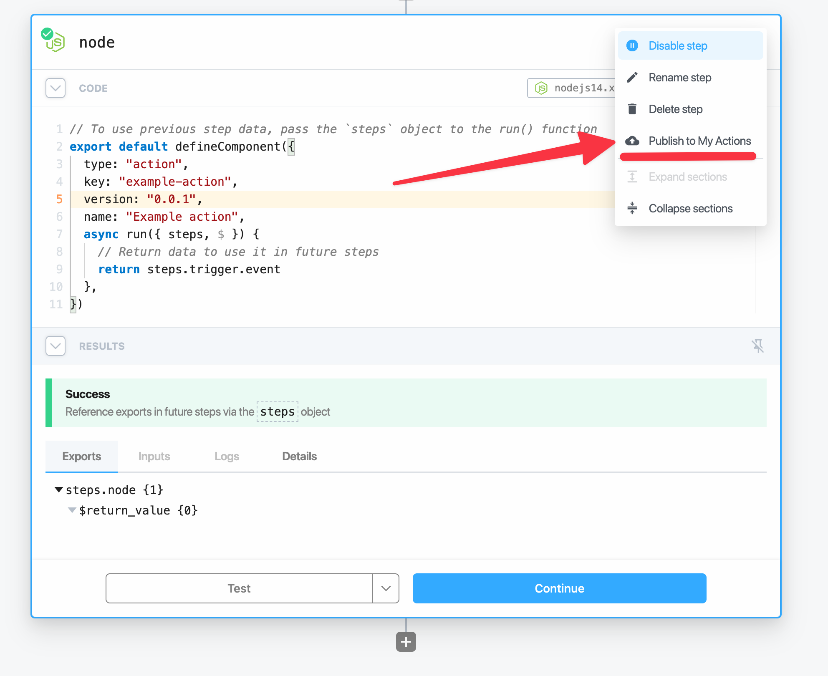Click the async run code line
The image size is (828, 676).
[172, 234]
